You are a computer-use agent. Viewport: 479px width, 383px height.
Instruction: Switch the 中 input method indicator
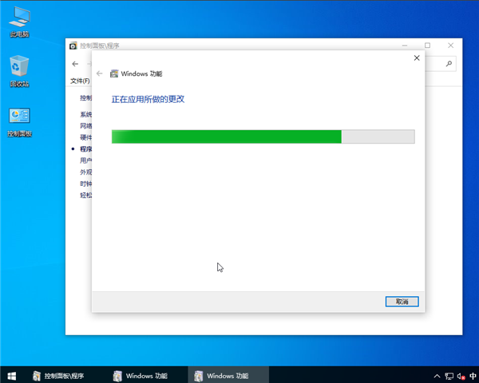click(473, 375)
